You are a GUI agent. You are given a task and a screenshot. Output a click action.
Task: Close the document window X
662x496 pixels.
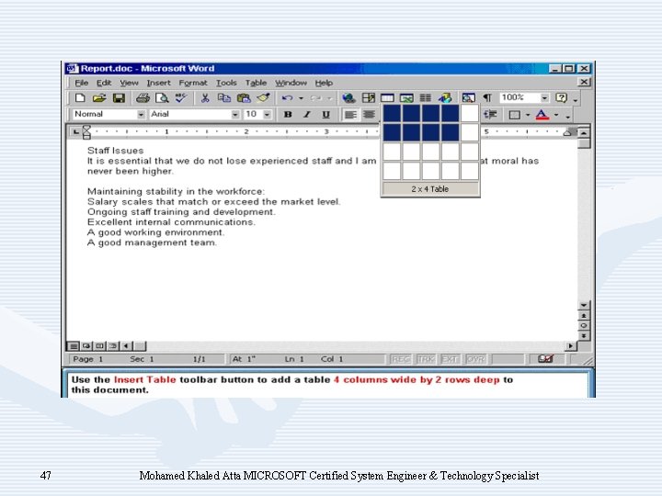click(x=584, y=82)
